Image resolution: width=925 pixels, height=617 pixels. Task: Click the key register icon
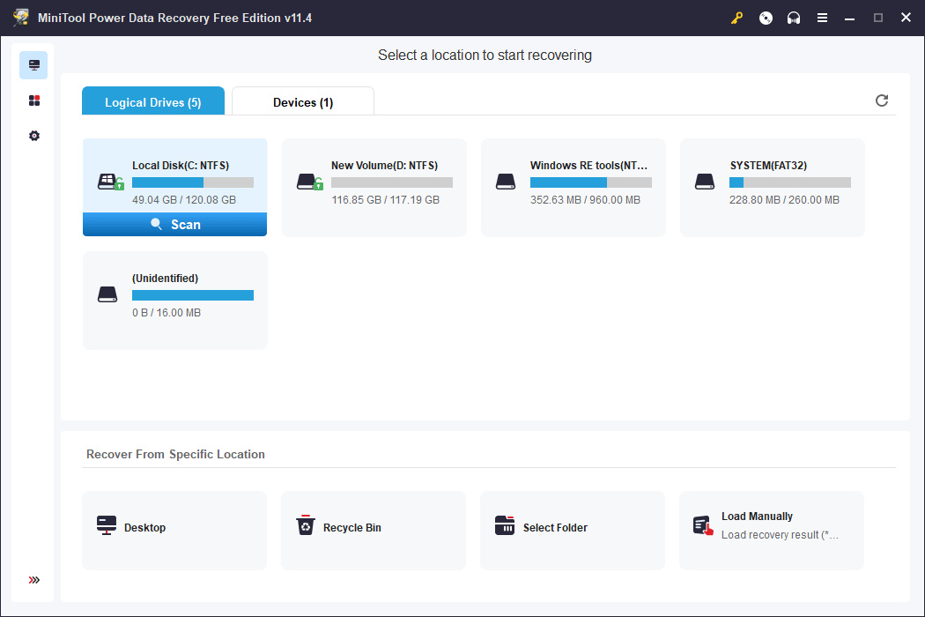pos(736,18)
